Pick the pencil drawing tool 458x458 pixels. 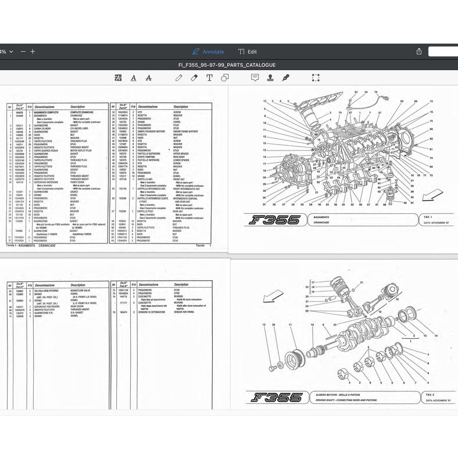click(180, 77)
